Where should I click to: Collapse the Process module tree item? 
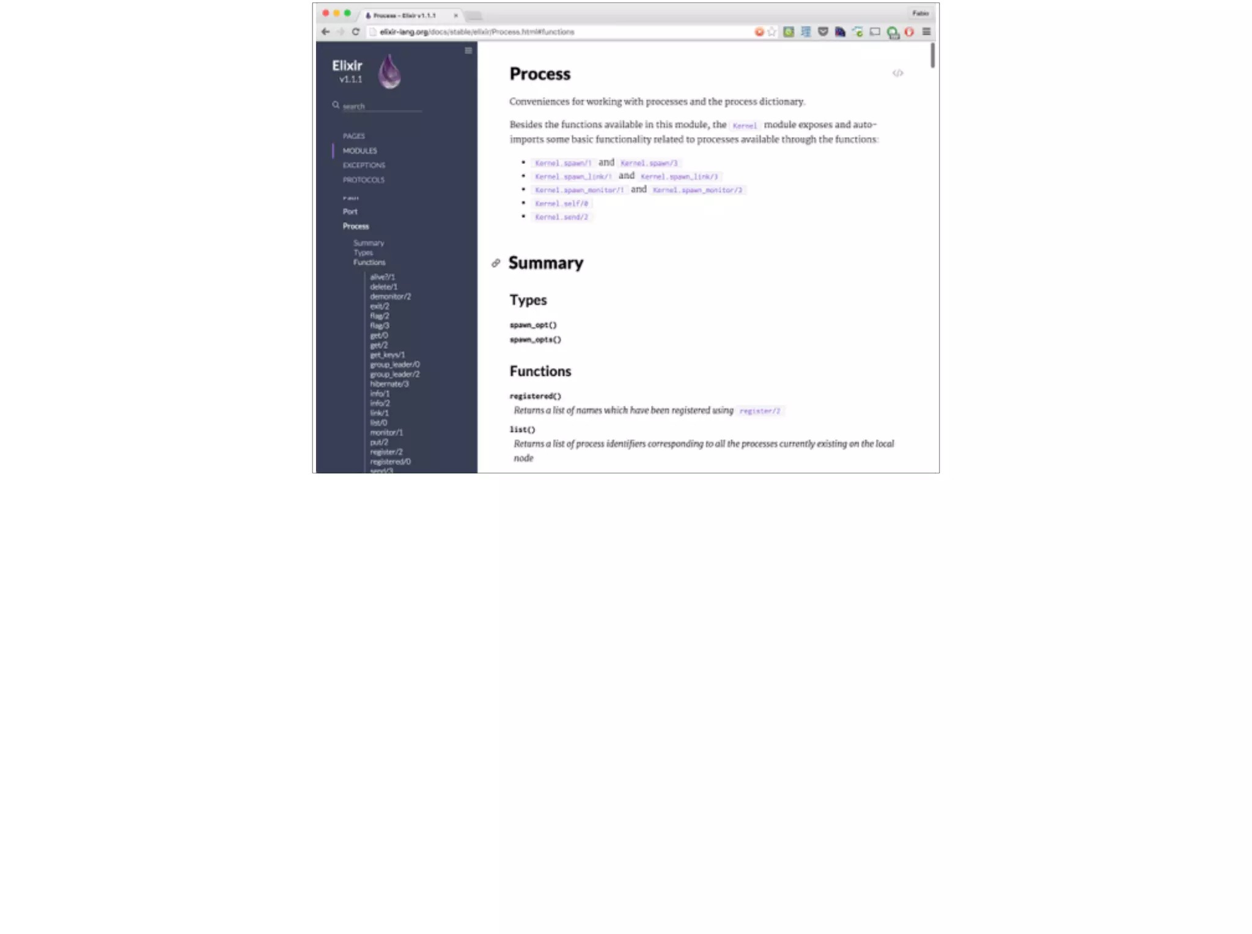pos(356,226)
